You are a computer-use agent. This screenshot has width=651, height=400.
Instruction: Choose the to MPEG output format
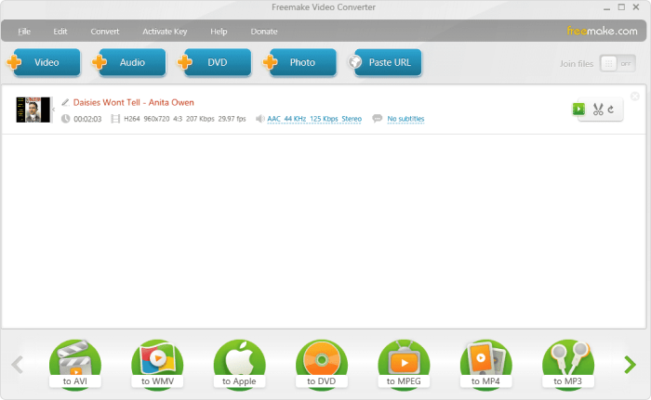(x=404, y=364)
